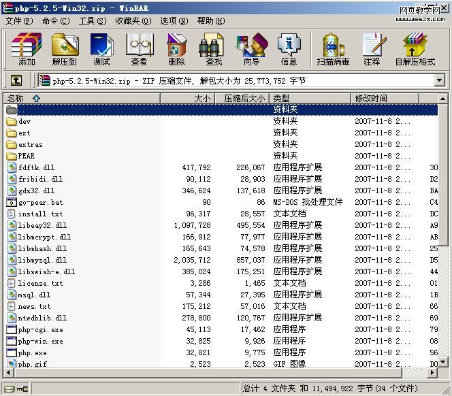Viewport: 452px width, 396px height.
Task: Open the 工具(S) menu
Action: pyautogui.click(x=93, y=21)
